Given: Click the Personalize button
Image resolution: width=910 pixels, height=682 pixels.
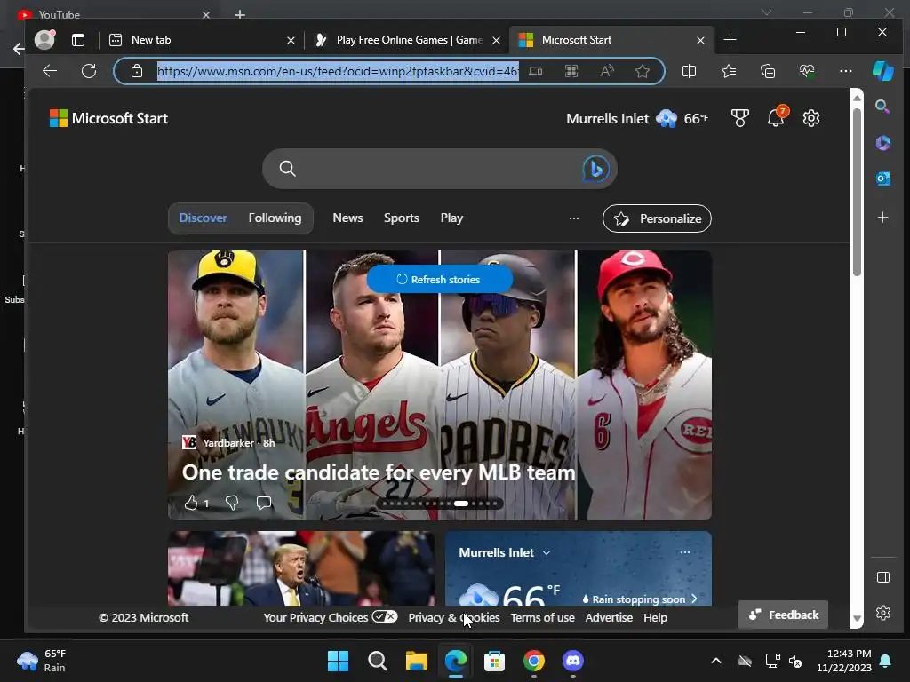Looking at the screenshot, I should (x=657, y=218).
